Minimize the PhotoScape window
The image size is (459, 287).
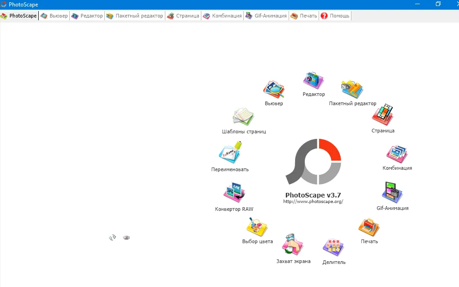[x=417, y=4]
